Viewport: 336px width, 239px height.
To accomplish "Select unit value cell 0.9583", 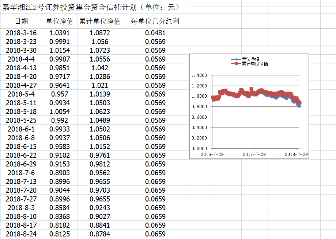I will pyautogui.click(x=60, y=147).
